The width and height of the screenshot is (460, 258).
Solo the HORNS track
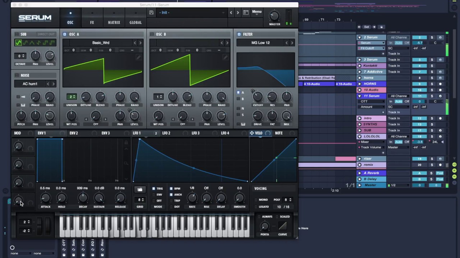click(x=432, y=84)
